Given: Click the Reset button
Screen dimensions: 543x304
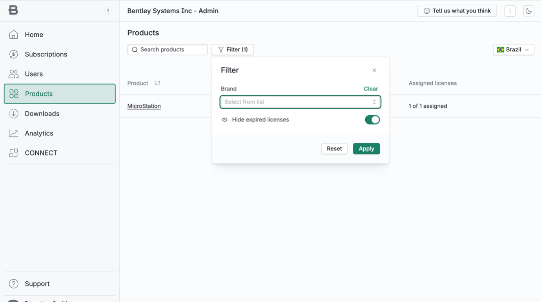Looking at the screenshot, I should point(335,149).
